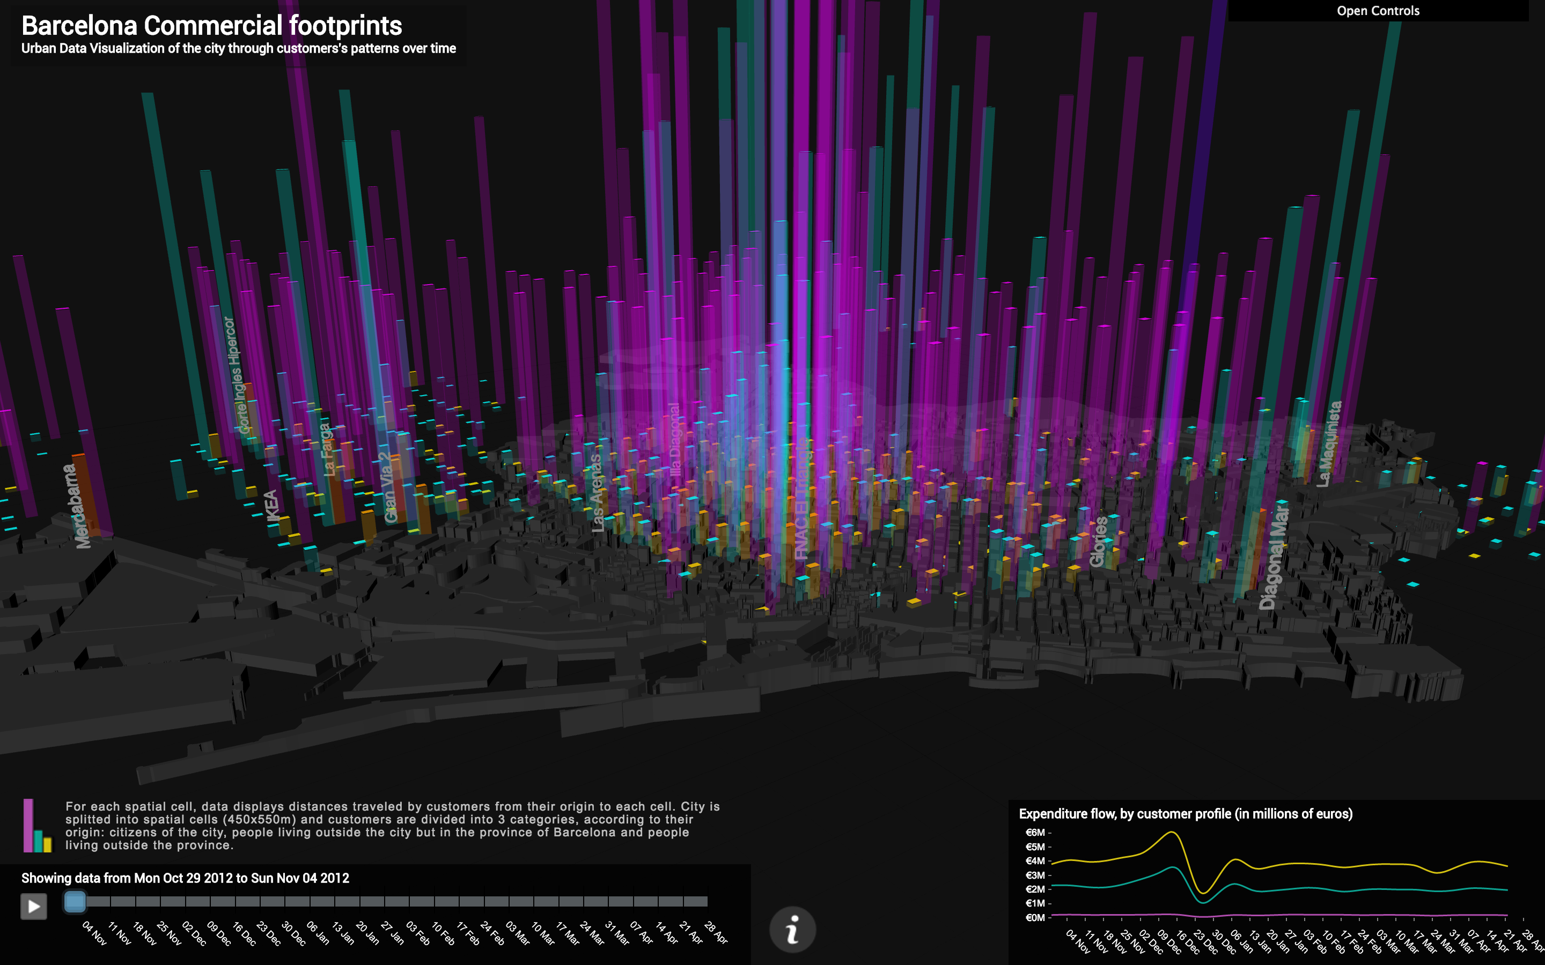Click the Barcelona Commercial footprints title

211,26
